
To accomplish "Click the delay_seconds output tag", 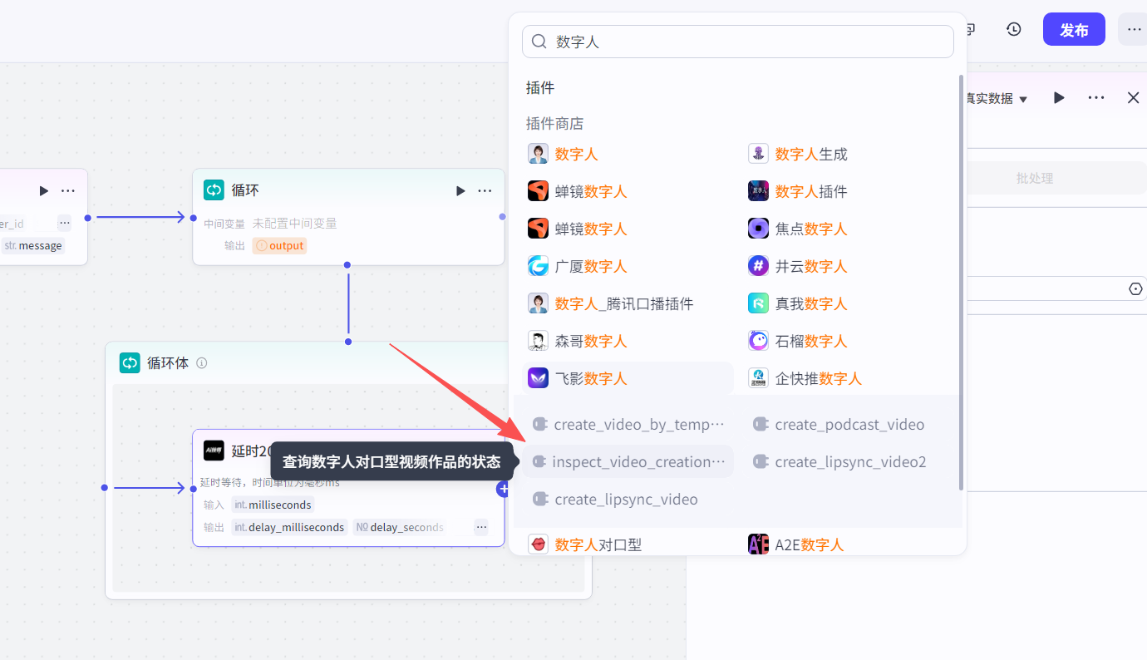I will (399, 527).
